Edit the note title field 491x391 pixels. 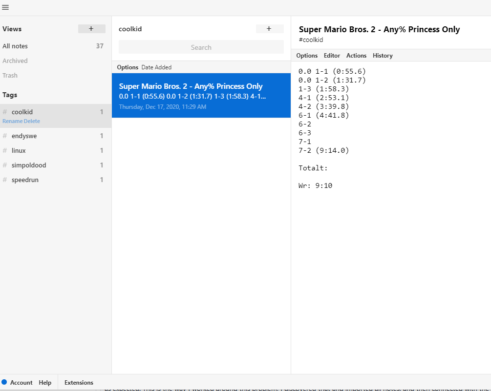pyautogui.click(x=379, y=29)
